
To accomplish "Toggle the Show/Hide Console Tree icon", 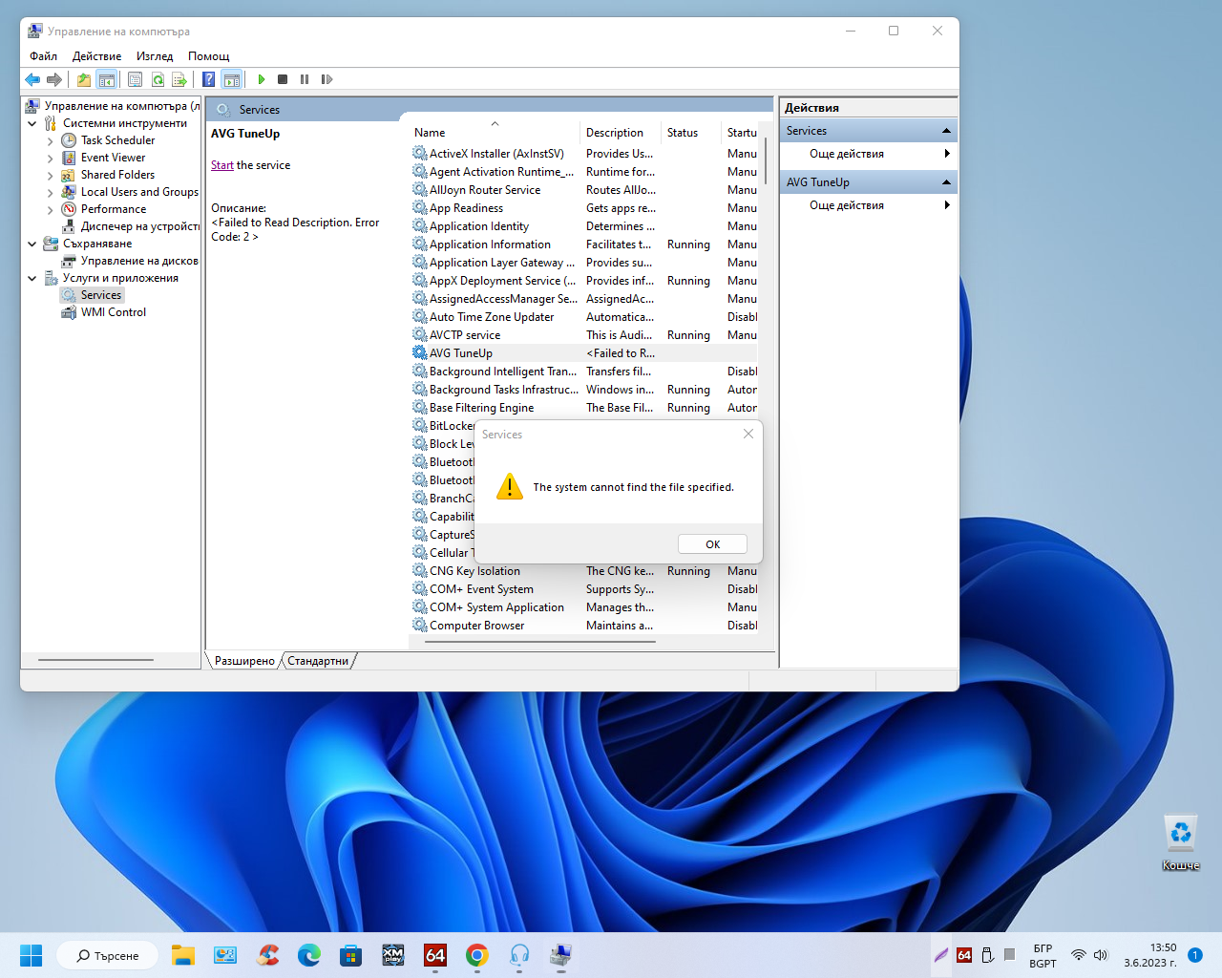I will coord(107,79).
